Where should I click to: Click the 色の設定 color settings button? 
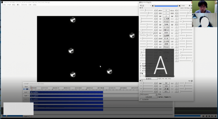click(x=149, y=79)
